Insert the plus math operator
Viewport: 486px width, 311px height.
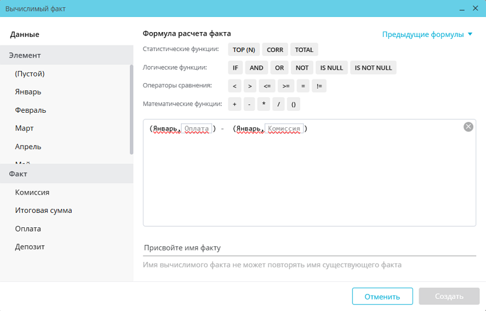click(x=234, y=104)
